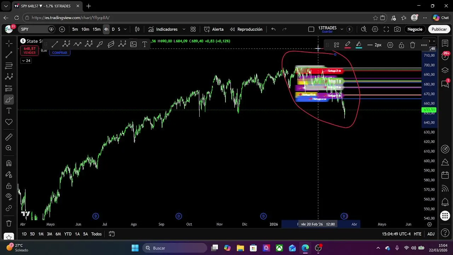Open the icons and emoji heart tool
Image resolution: width=453 pixels, height=255 pixels.
[x=9, y=122]
